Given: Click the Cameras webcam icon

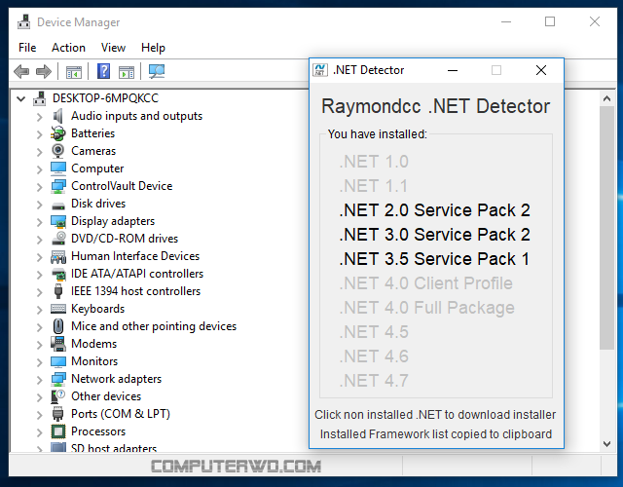Looking at the screenshot, I should [58, 151].
